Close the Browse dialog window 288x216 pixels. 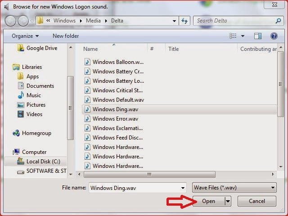[274, 4]
